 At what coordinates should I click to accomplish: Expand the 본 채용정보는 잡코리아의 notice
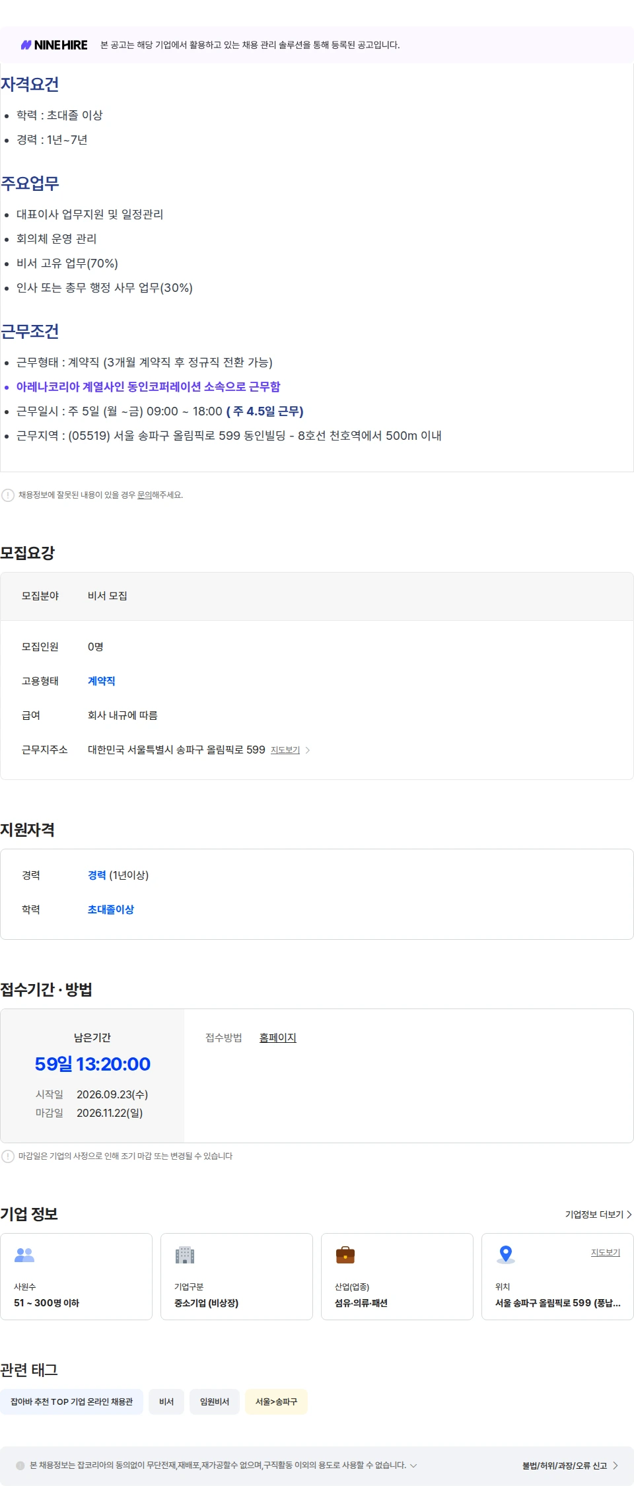[413, 1465]
